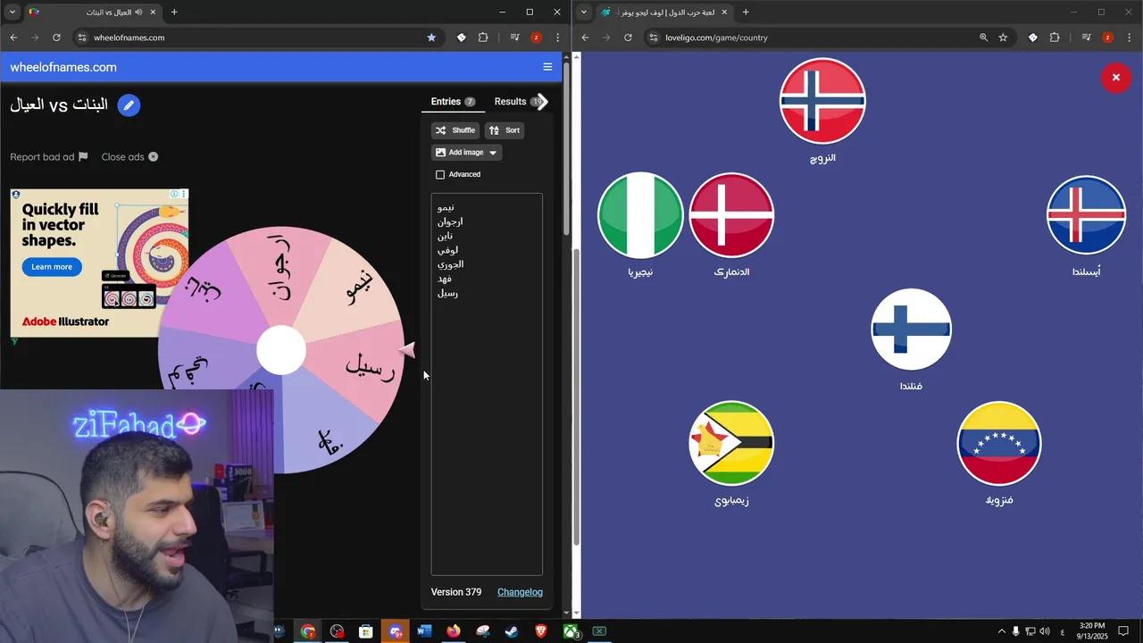The image size is (1143, 643).
Task: Select the Denmark flag
Action: [x=731, y=215]
